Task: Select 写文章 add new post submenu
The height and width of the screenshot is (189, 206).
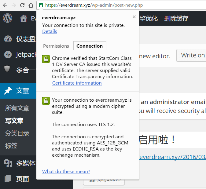Action: tap(14, 121)
